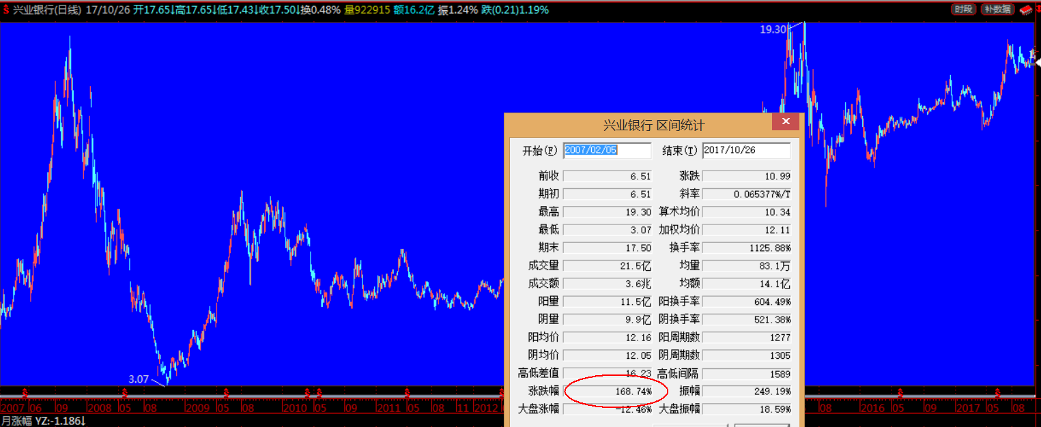Image resolution: width=1041 pixels, height=427 pixels.
Task: Select the 高低间隔 value 1589
Action: 747,374
